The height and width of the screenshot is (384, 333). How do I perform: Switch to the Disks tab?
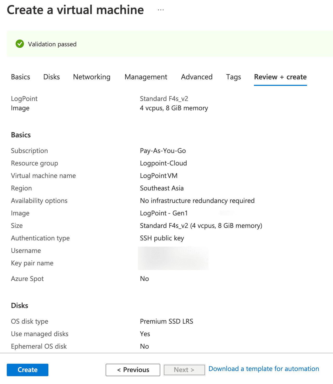click(51, 77)
